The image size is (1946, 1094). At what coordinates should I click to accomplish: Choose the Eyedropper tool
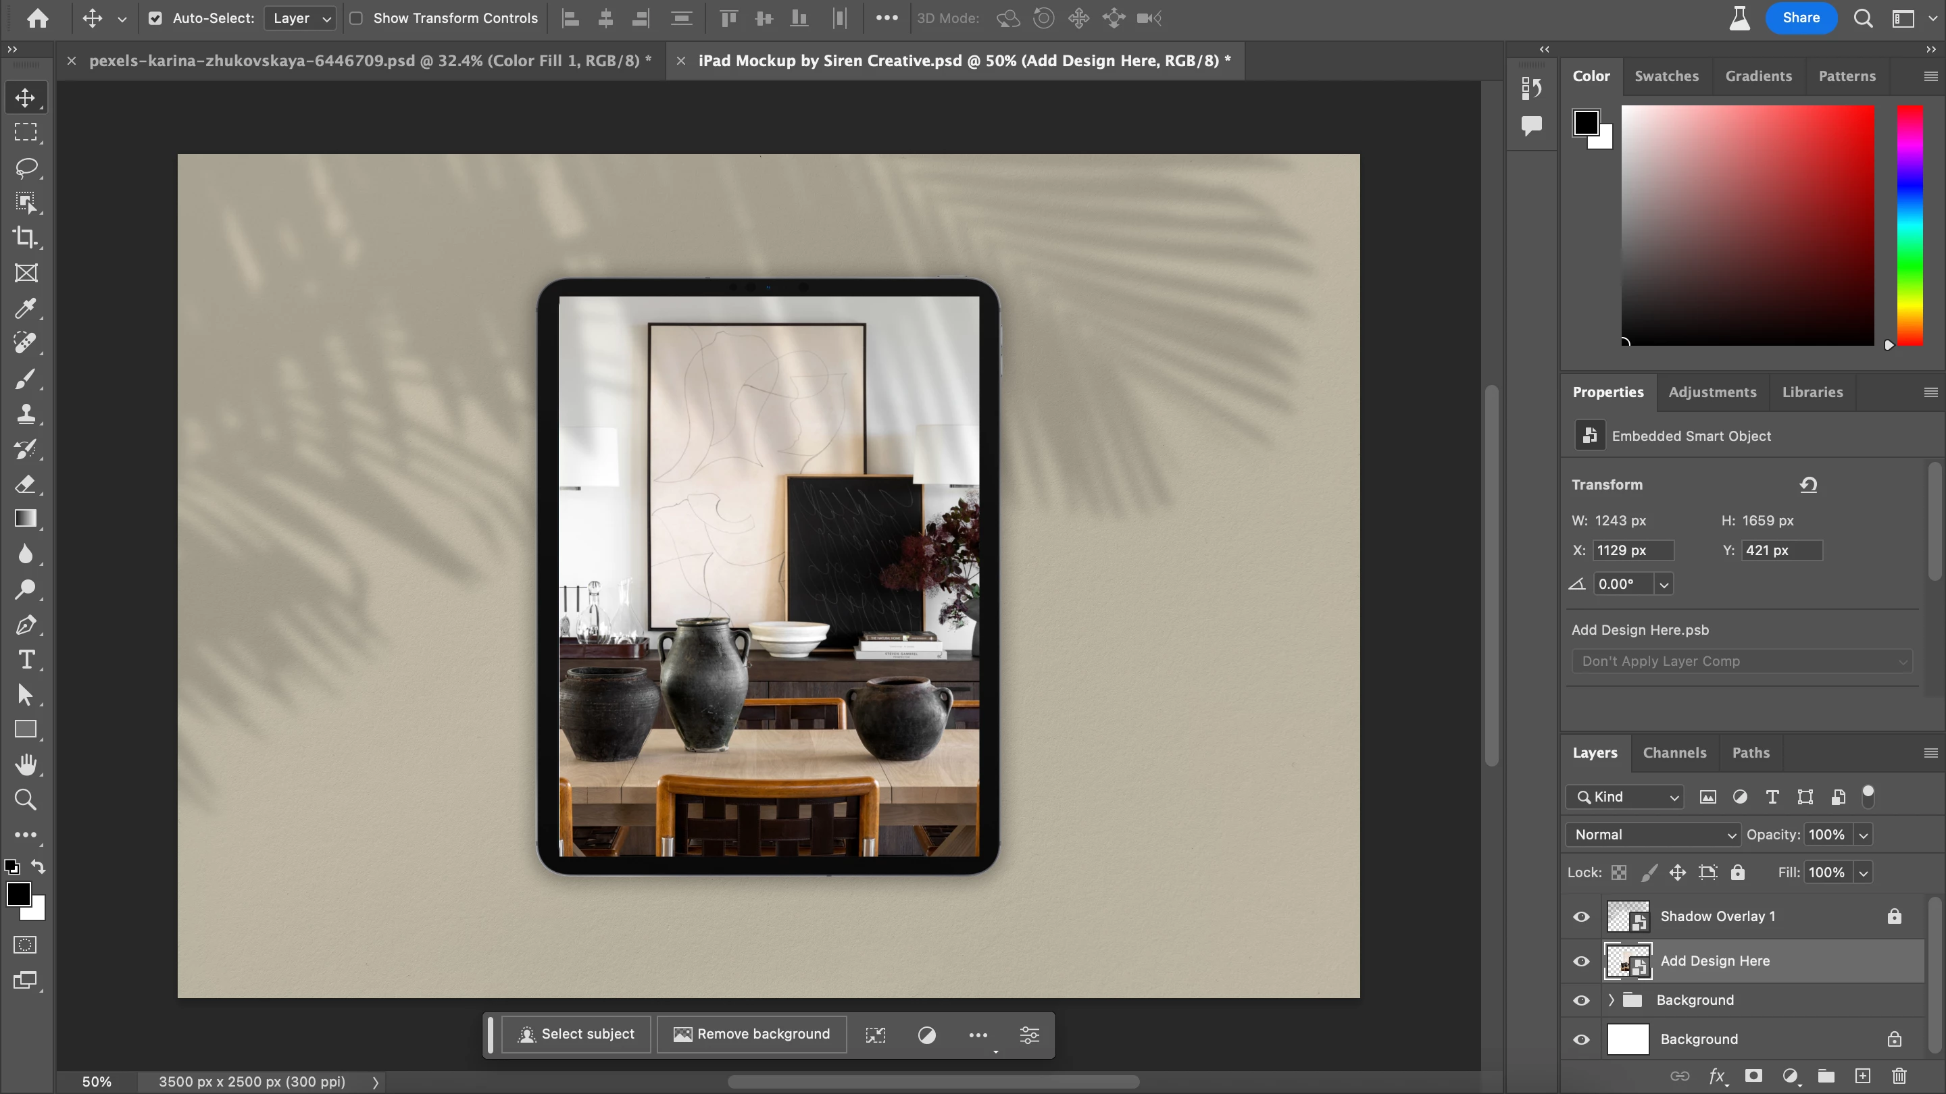26,308
